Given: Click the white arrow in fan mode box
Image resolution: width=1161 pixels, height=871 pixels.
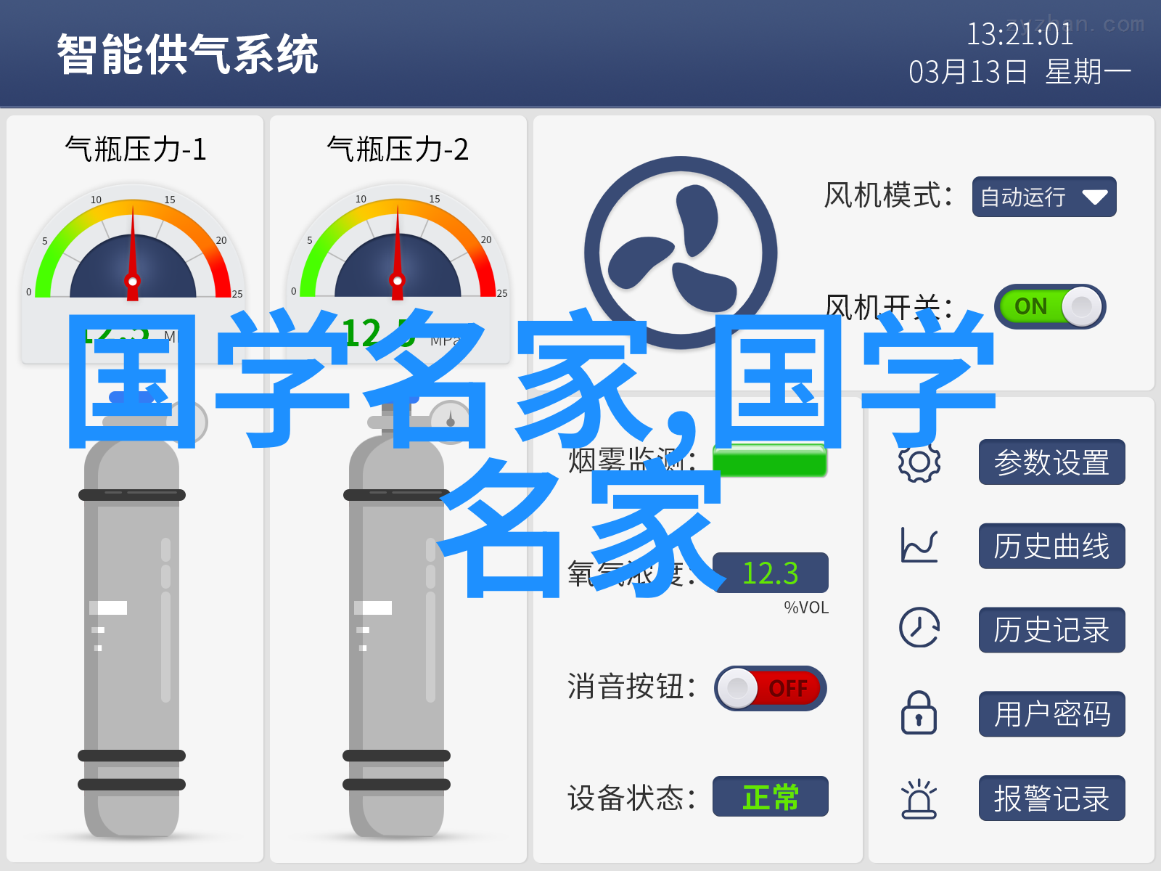Looking at the screenshot, I should click(1094, 197).
